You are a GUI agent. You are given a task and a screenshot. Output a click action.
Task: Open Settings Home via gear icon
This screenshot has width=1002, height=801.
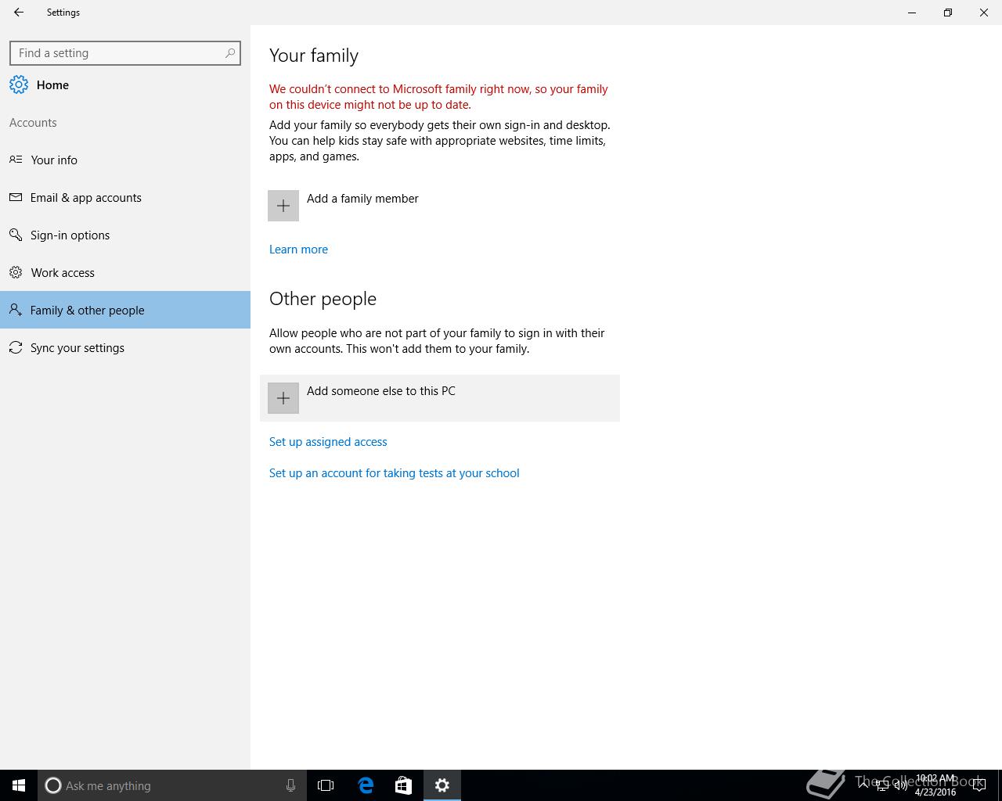(19, 85)
